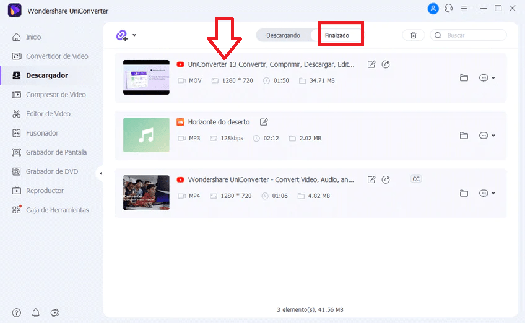Open Horizonte do deserto music thumbnail

click(x=146, y=135)
